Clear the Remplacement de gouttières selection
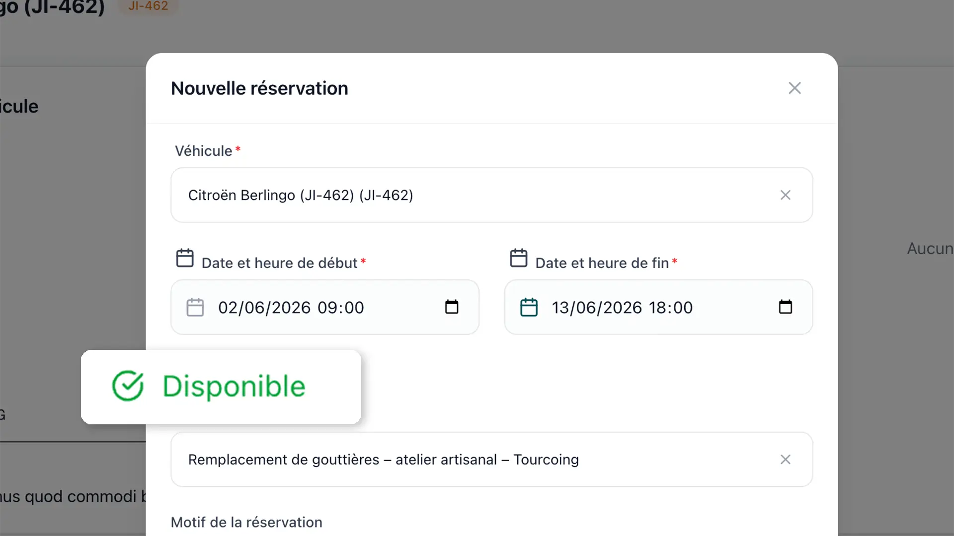The image size is (954, 536). pos(785,460)
